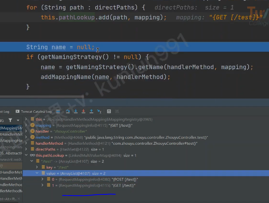
Task: Expand the 'method' variable node
Action: point(26,137)
